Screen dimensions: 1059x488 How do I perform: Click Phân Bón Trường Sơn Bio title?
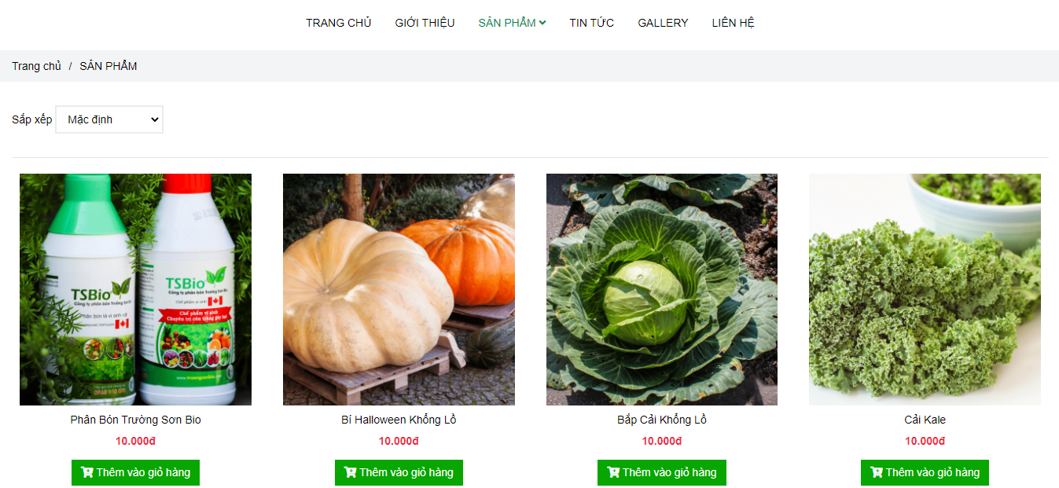point(135,420)
